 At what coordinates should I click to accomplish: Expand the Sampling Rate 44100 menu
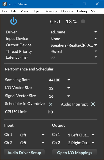60,80
